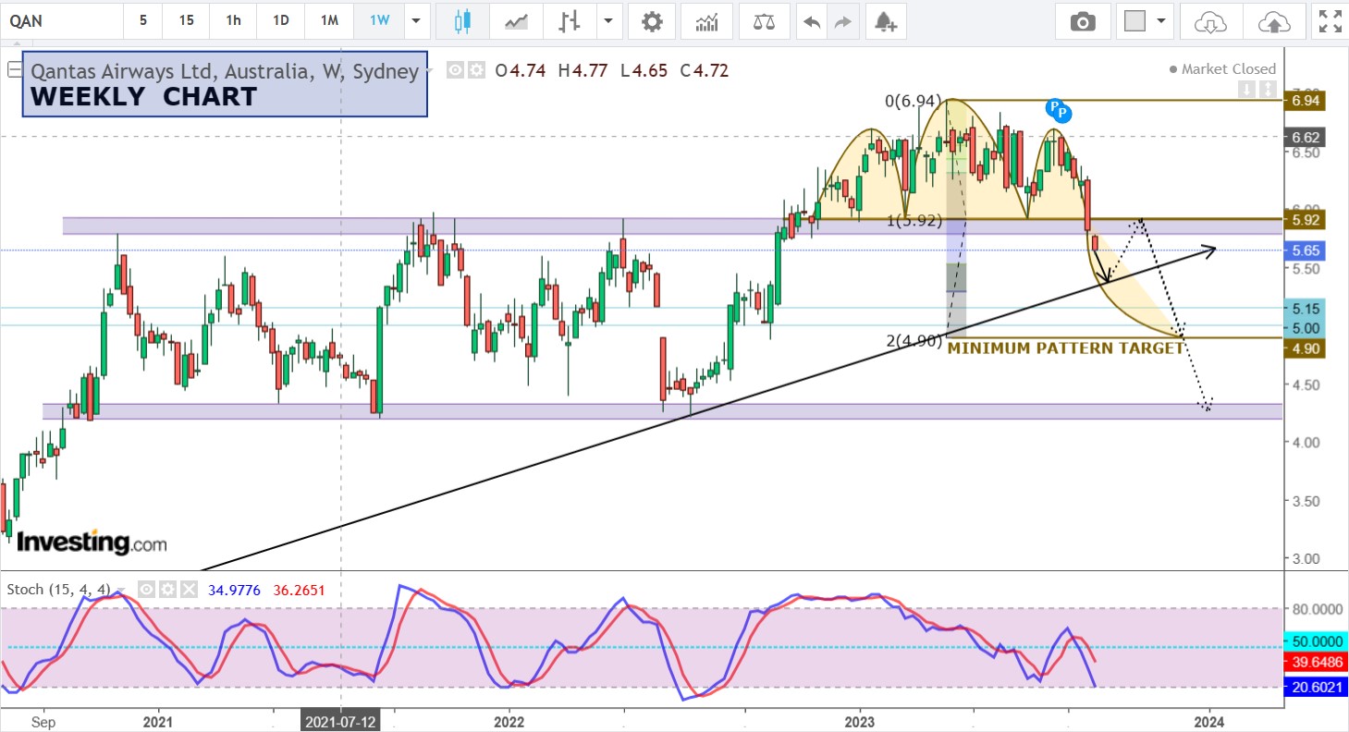
Task: Click the 6.62 price label
Action: click(1306, 137)
